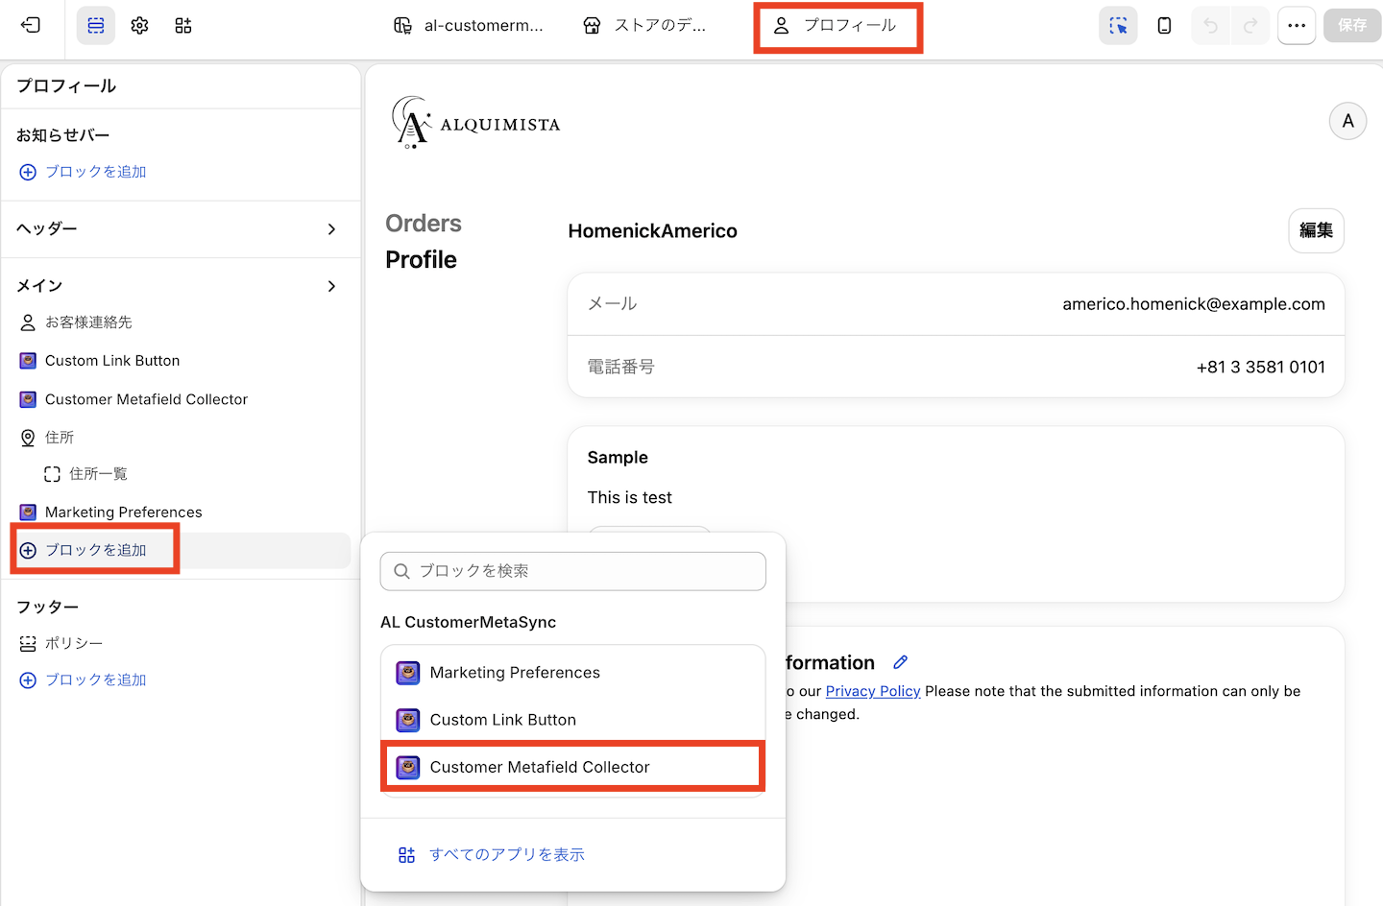This screenshot has width=1383, height=906.
Task: Add block under フッター
Action: click(x=84, y=679)
